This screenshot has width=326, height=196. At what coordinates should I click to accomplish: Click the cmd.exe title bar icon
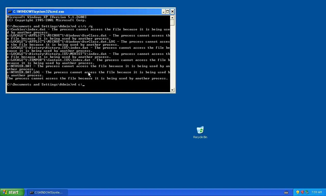pyautogui.click(x=10, y=11)
